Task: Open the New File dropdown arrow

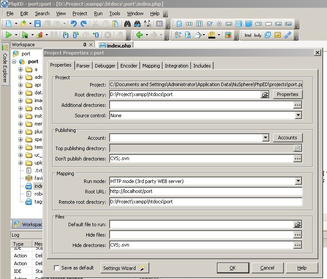Action: tap(16, 24)
